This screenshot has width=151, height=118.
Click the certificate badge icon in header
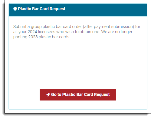pyautogui.click(x=15, y=9)
